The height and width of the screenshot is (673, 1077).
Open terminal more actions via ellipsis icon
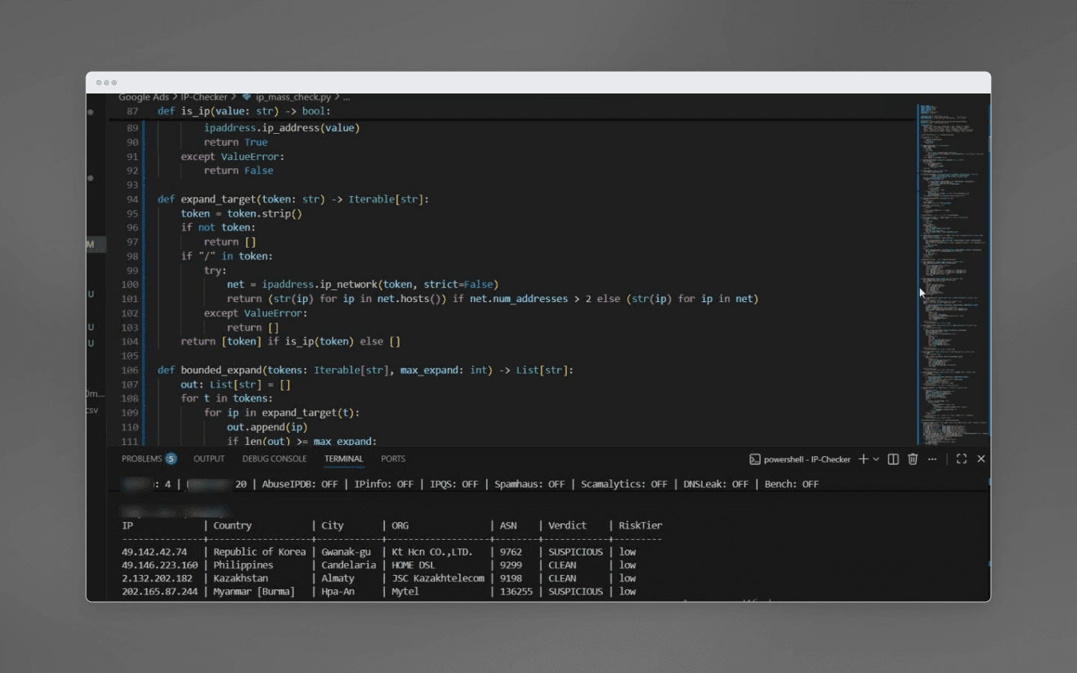coord(932,458)
